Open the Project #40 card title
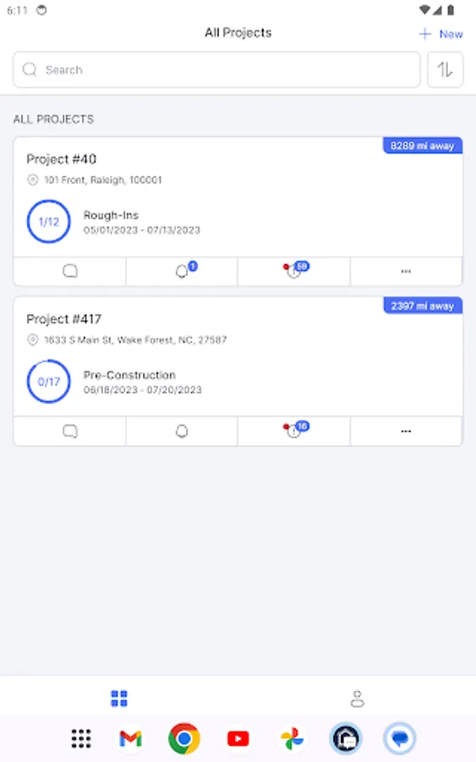This screenshot has height=762, width=476. click(61, 159)
